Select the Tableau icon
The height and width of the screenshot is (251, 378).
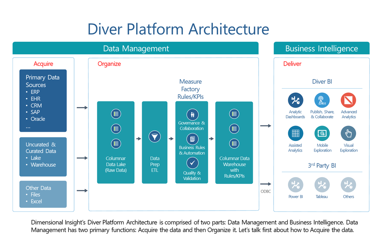tap(322, 184)
